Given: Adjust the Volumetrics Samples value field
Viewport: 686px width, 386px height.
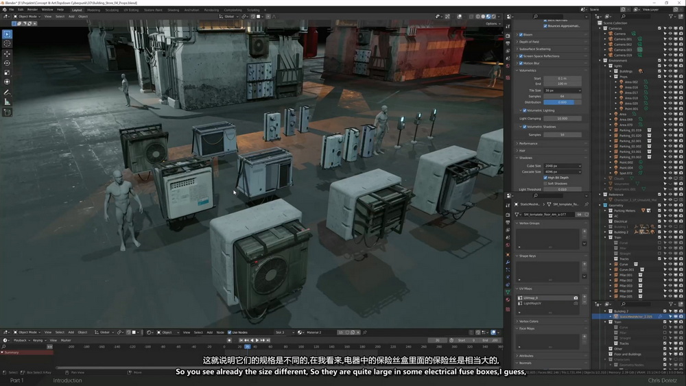Looking at the screenshot, I should click(563, 96).
